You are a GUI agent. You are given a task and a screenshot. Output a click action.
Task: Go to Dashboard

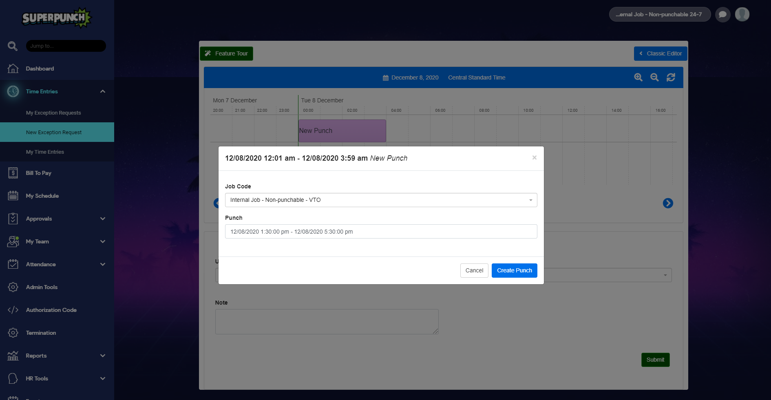click(x=40, y=69)
